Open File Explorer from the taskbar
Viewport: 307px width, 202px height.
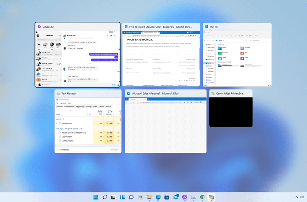(x=149, y=197)
